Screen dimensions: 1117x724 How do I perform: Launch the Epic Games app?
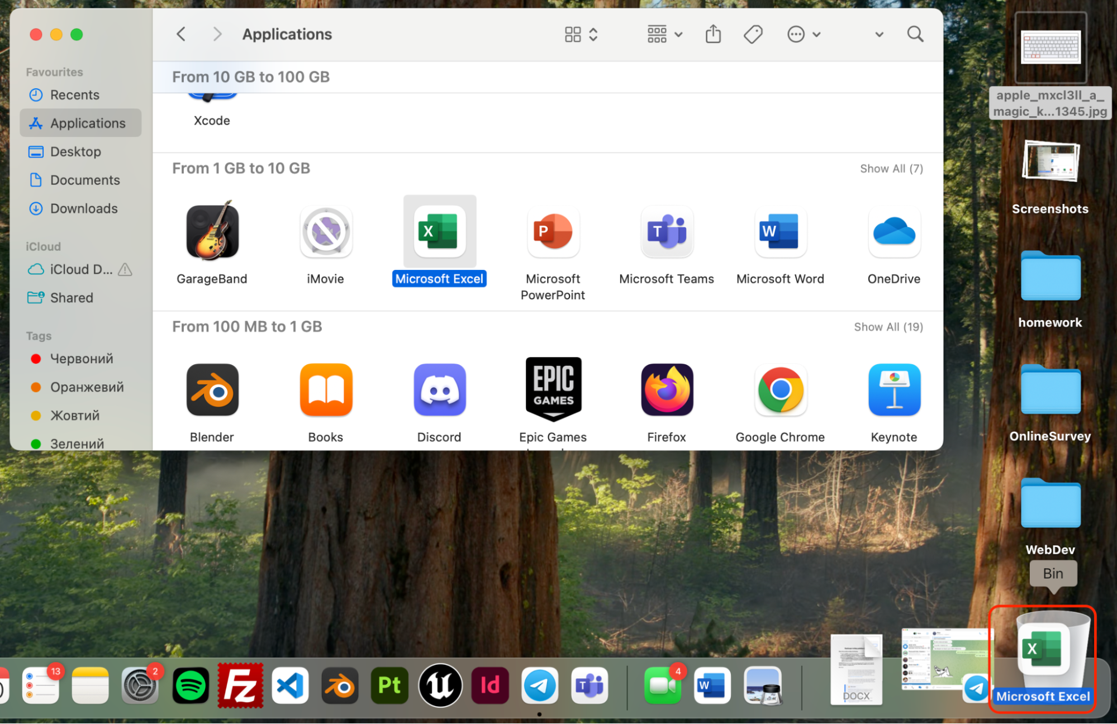tap(553, 390)
